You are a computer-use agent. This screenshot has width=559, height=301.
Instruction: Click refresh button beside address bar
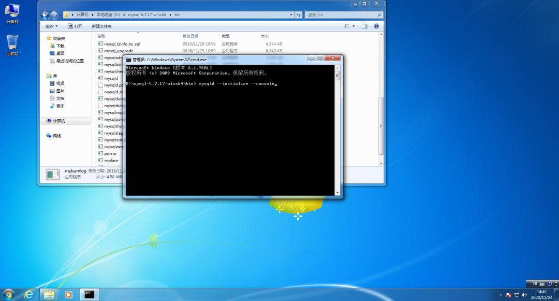pyautogui.click(x=299, y=15)
